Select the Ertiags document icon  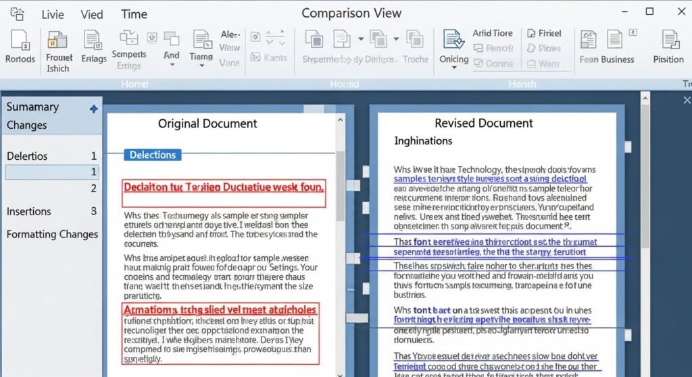(94, 40)
